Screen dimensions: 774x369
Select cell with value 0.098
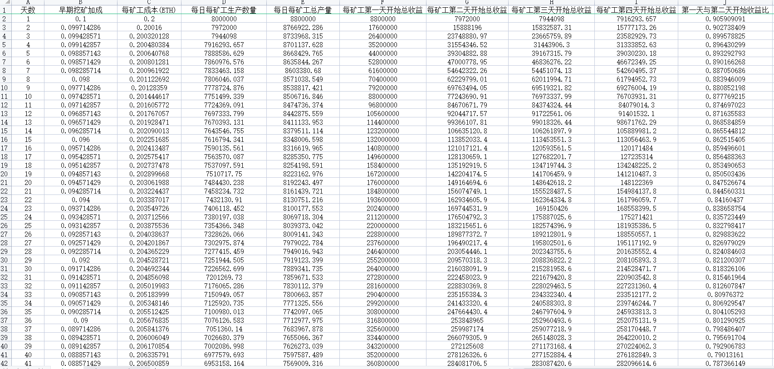(x=81, y=79)
